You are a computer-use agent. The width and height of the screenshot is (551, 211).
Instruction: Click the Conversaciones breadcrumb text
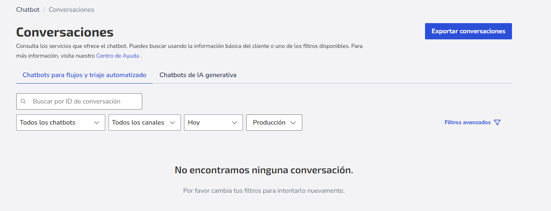click(72, 10)
